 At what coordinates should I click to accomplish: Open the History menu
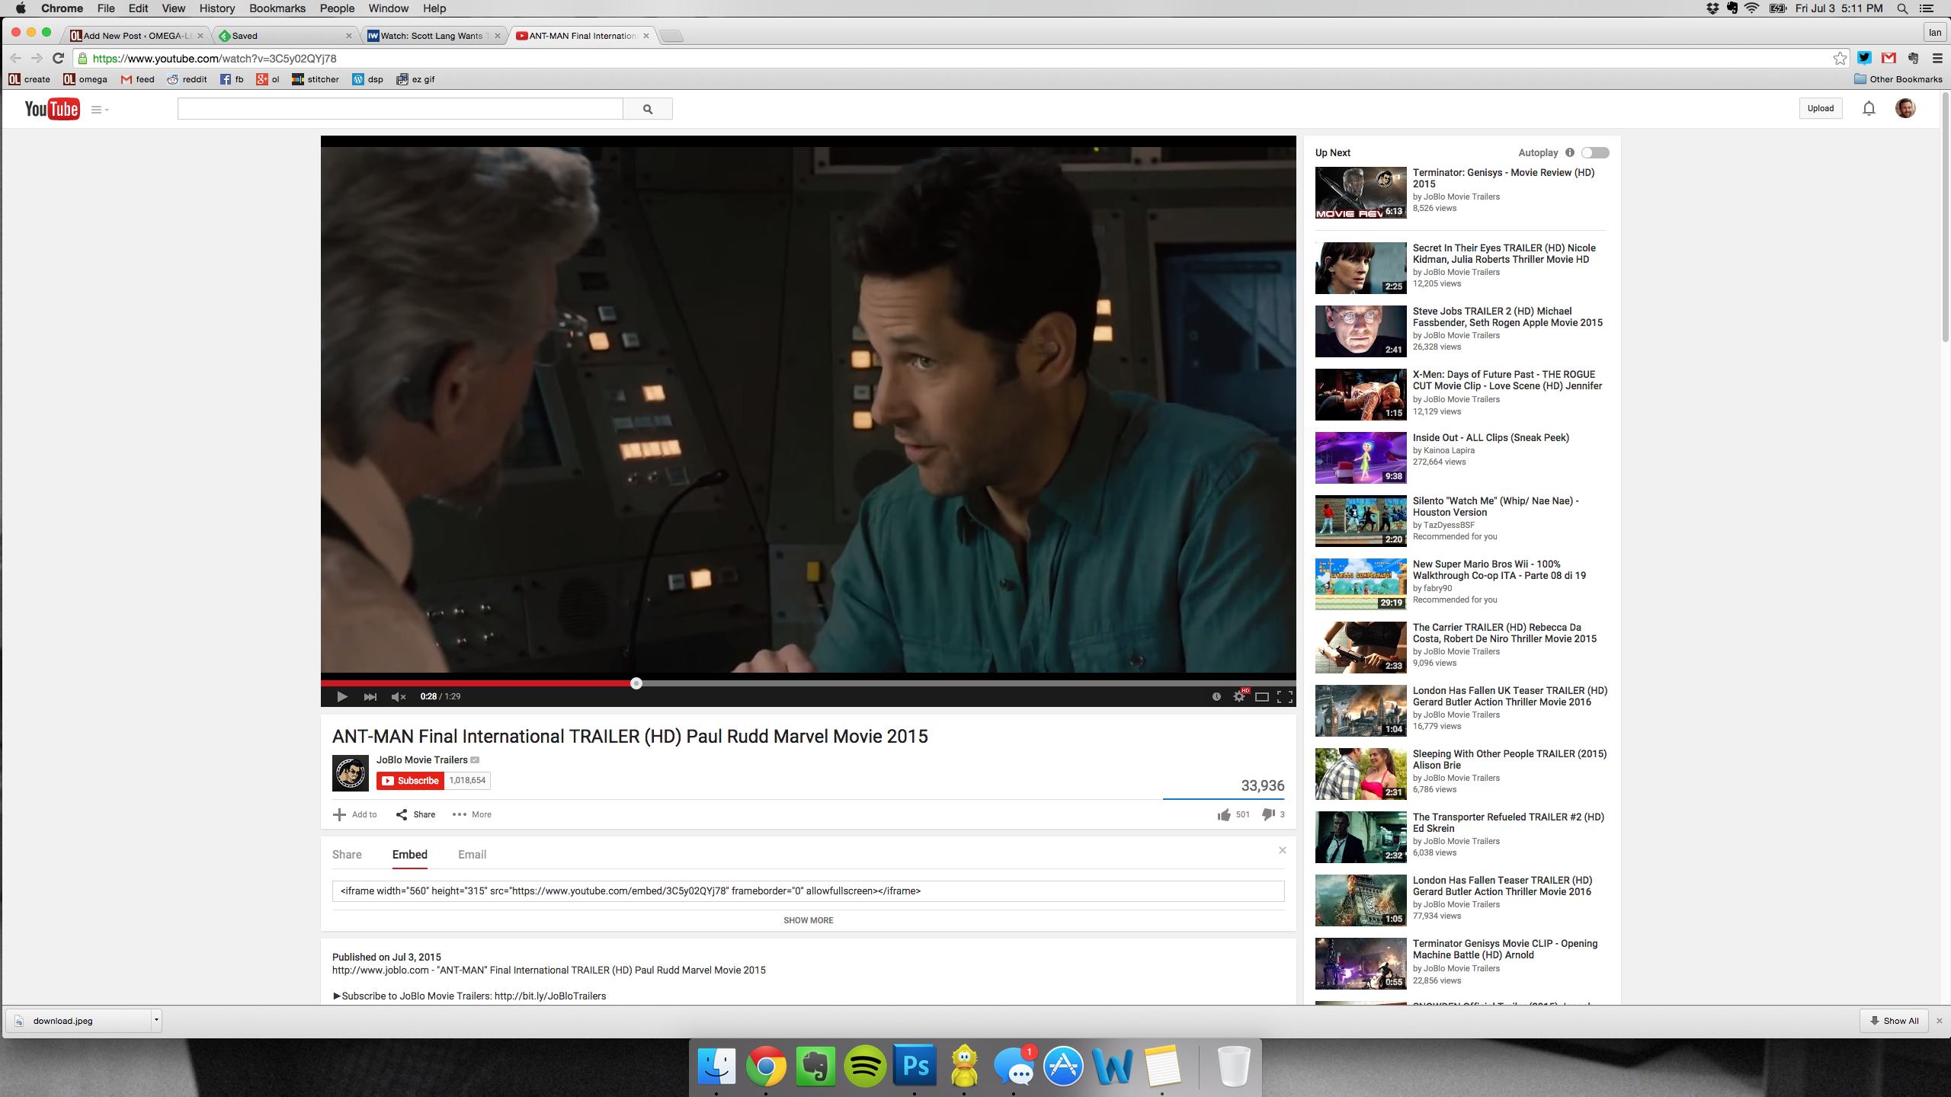click(217, 8)
